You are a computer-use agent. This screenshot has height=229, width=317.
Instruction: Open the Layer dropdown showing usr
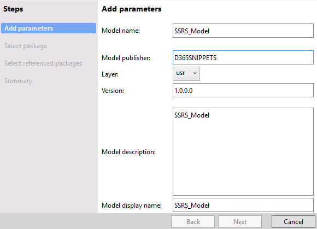click(x=186, y=74)
